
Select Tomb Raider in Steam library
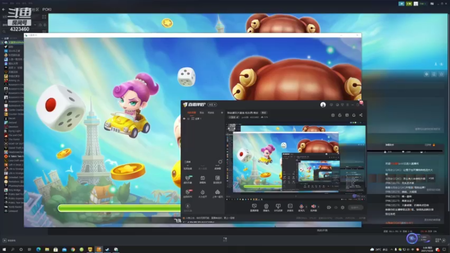tap(13, 207)
